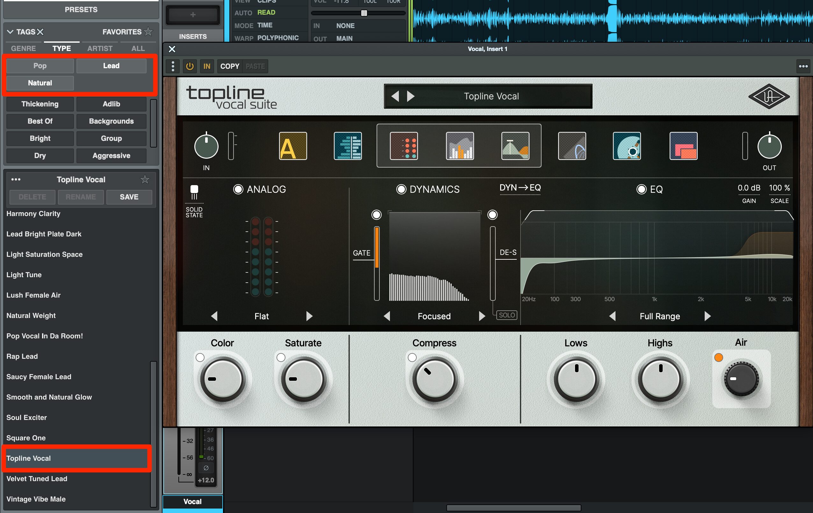
Task: Enable the Color knob indicator
Action: tap(200, 357)
